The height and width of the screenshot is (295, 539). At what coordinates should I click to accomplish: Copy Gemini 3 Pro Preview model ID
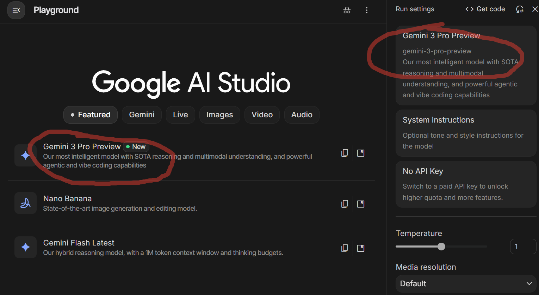(x=345, y=153)
